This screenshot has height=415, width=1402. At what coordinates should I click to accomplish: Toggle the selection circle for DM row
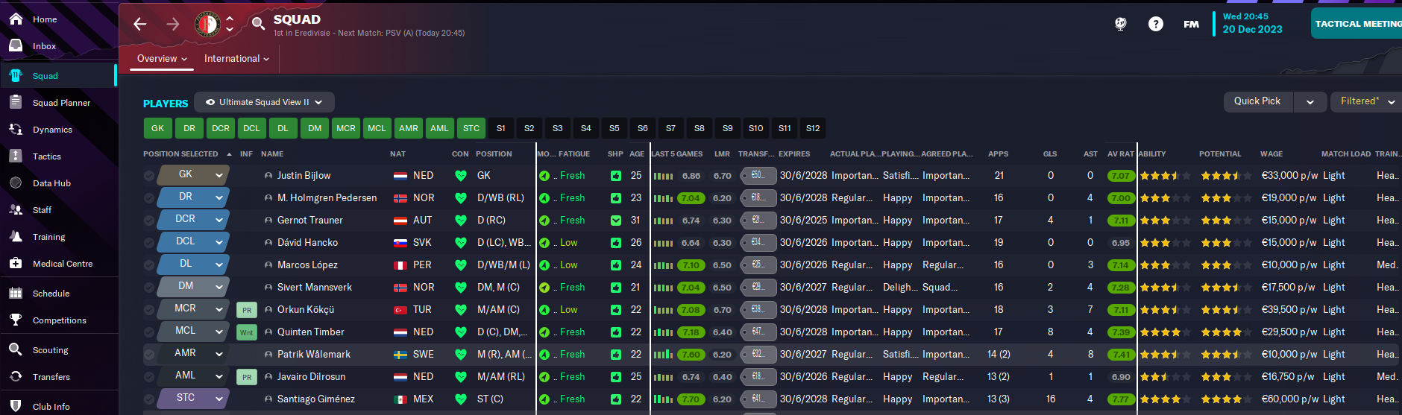click(x=149, y=288)
